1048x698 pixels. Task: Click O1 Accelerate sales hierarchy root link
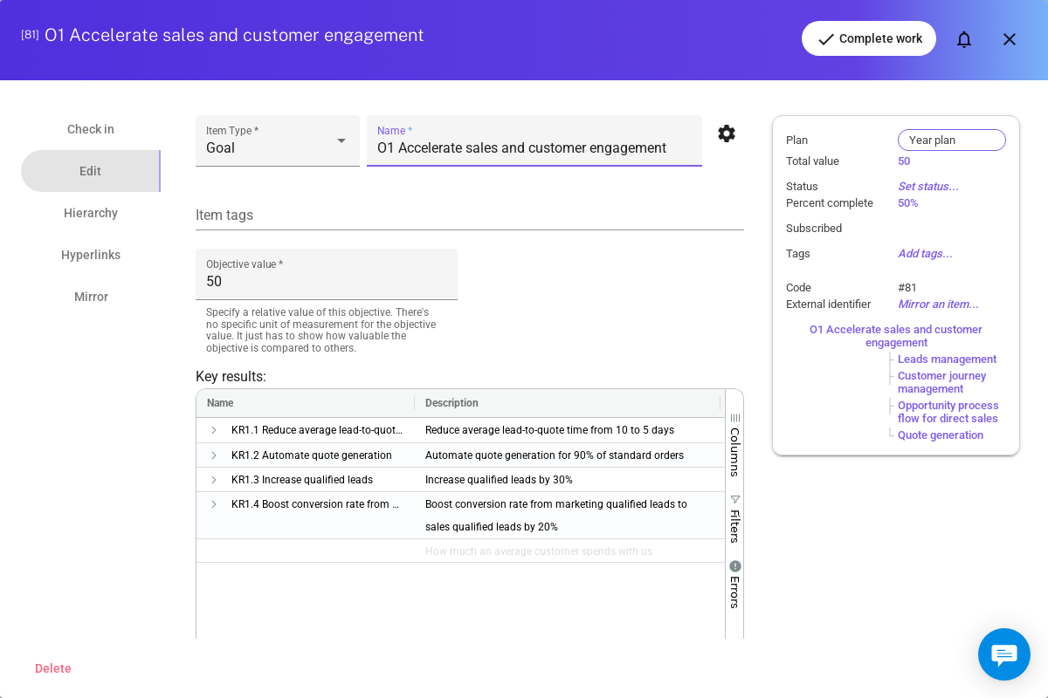[x=896, y=336]
